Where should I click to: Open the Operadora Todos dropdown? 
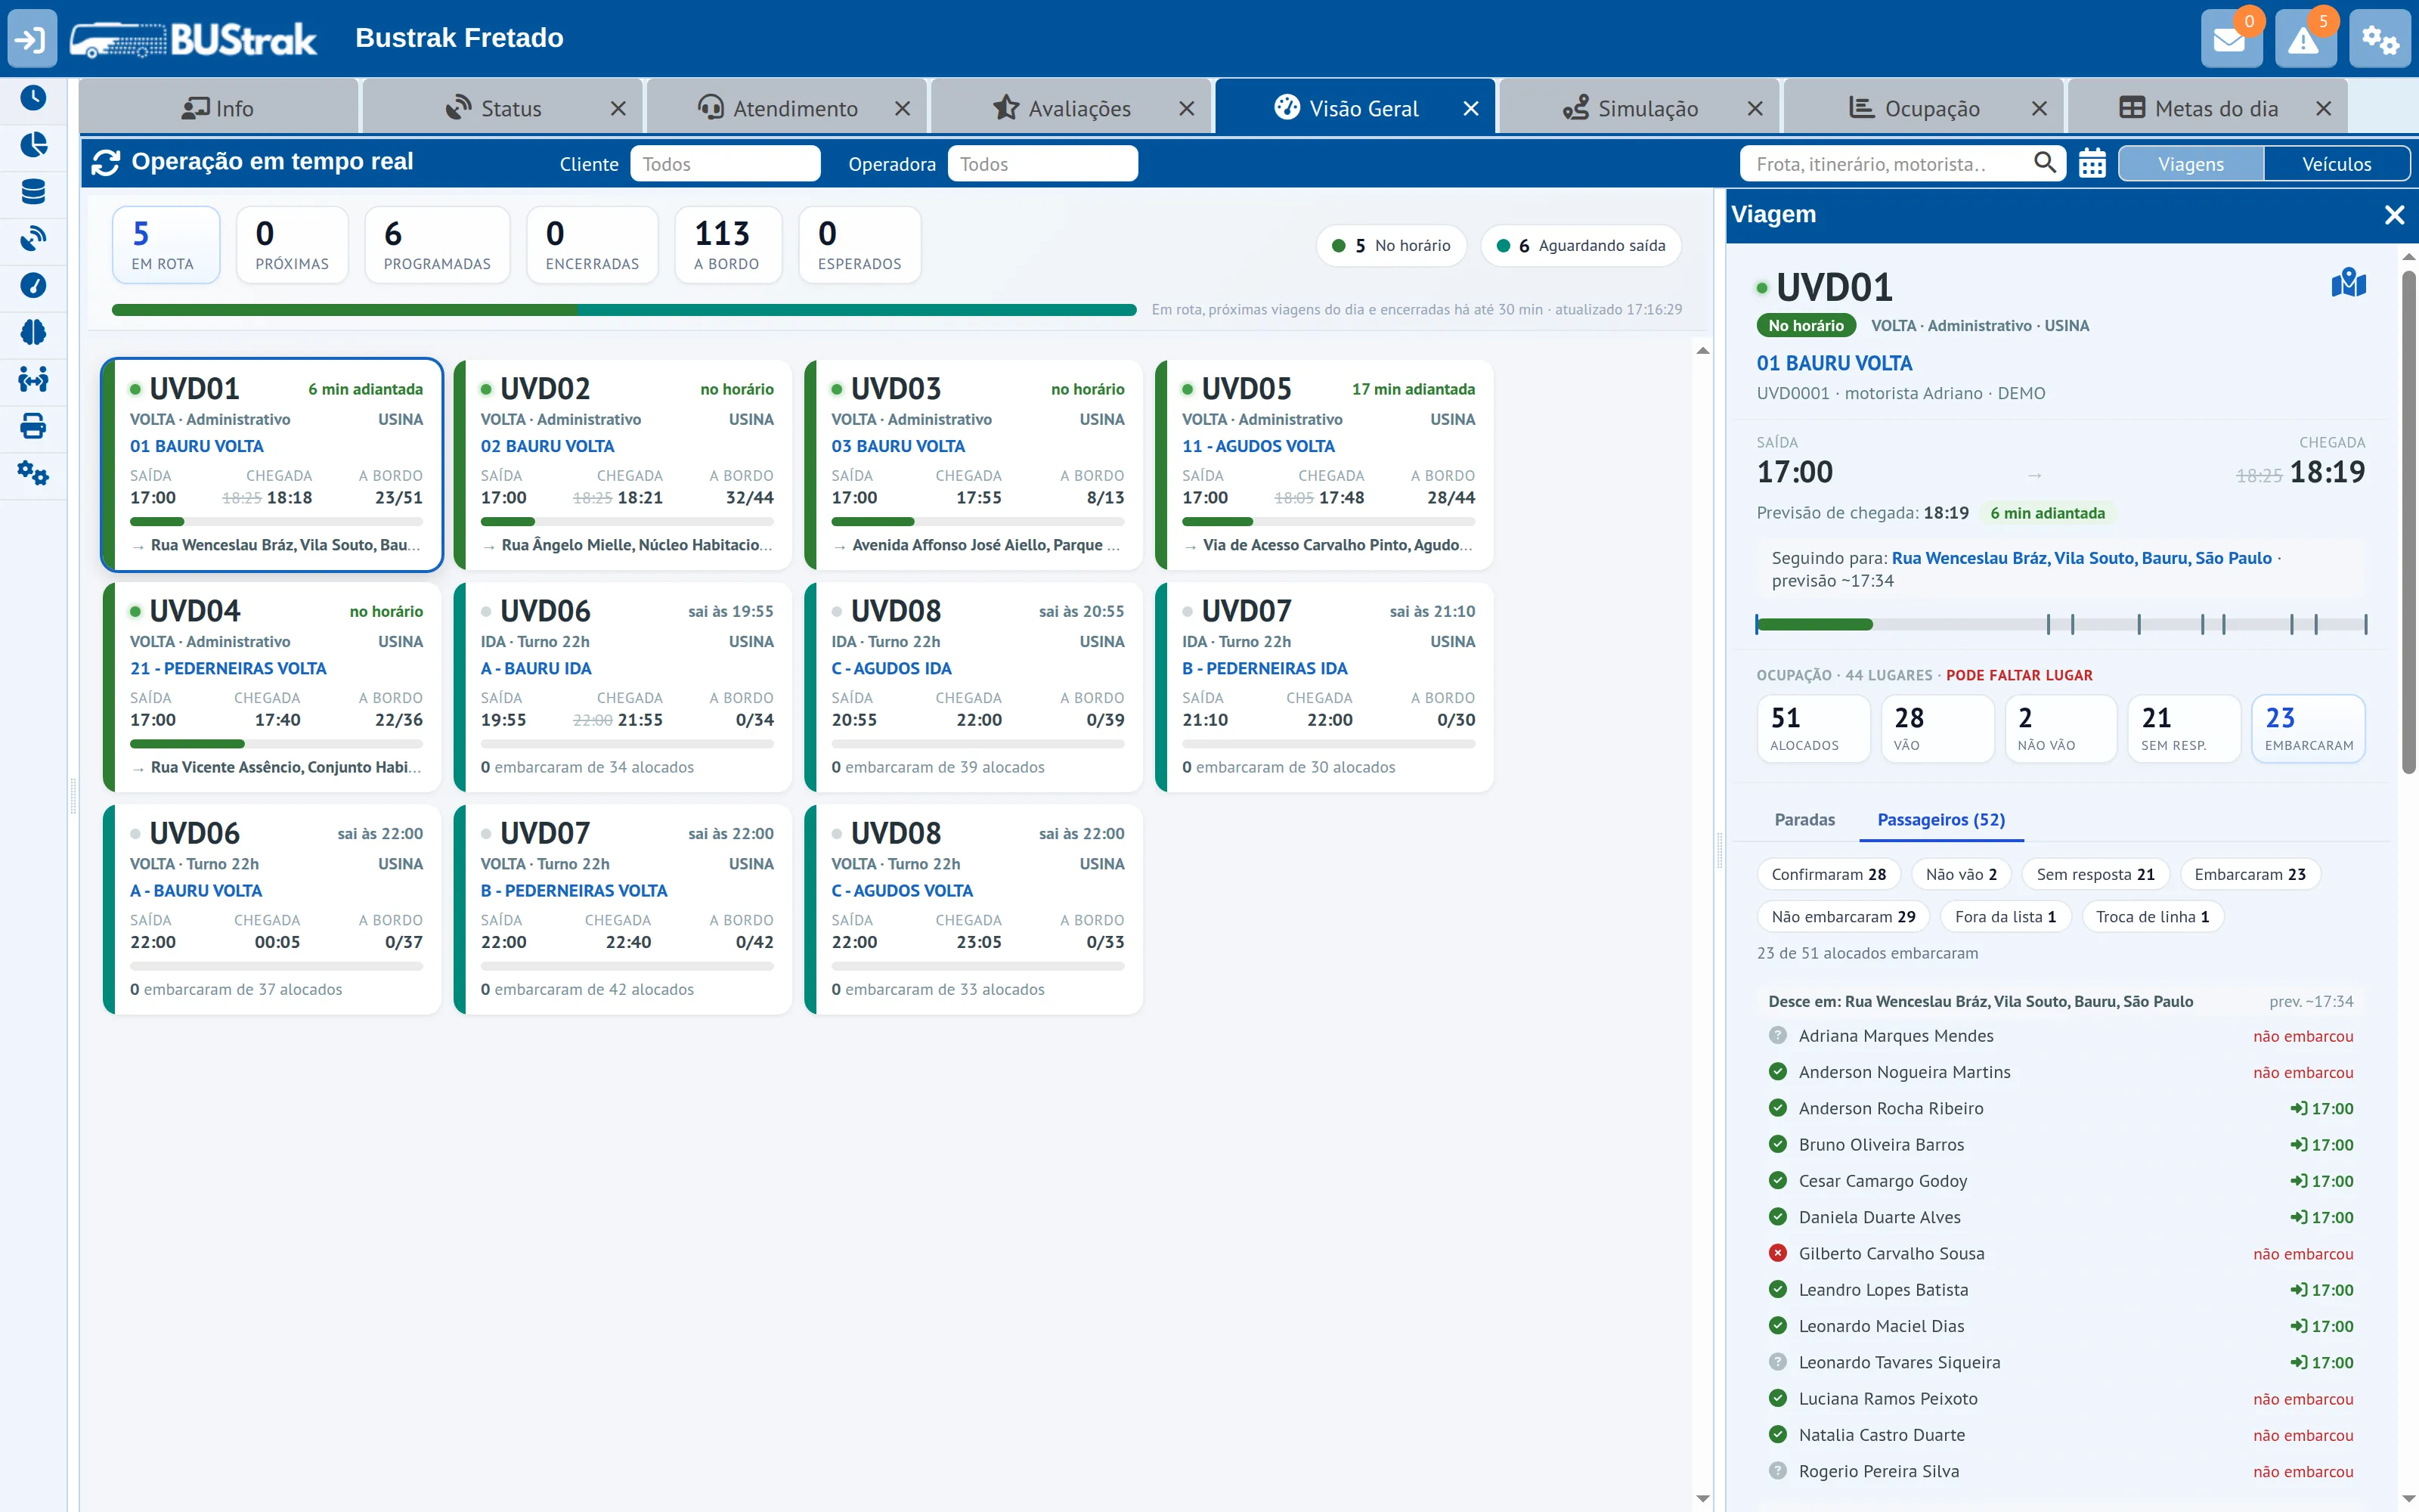click(x=1042, y=164)
